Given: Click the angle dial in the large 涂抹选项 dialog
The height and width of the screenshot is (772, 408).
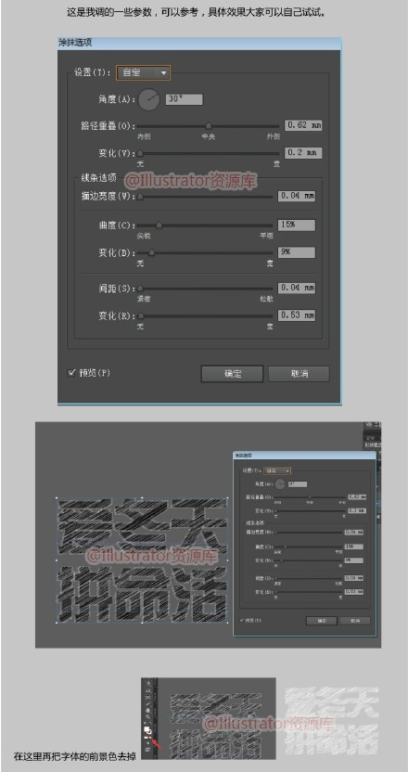Looking at the screenshot, I should pos(149,99).
